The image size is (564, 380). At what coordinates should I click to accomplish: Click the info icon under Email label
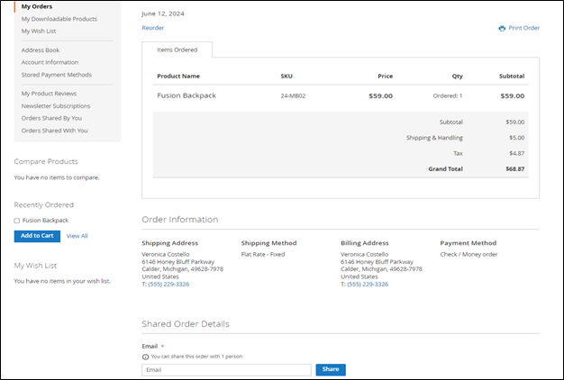pos(145,357)
